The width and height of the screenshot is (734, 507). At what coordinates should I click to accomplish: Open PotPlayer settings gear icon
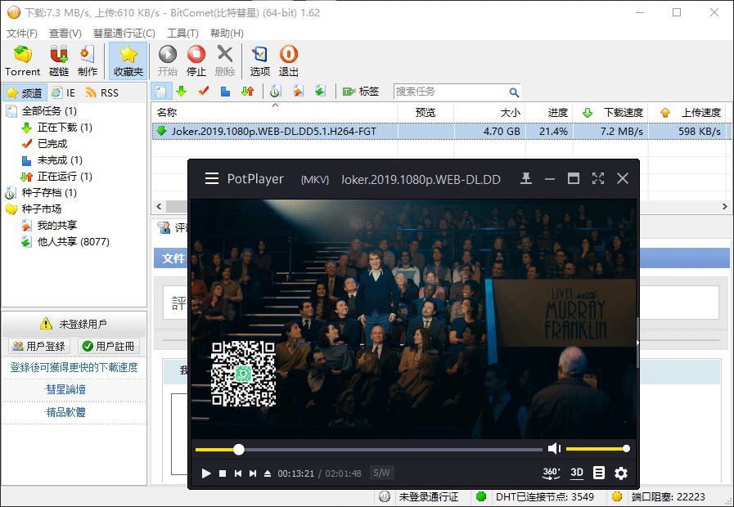coord(621,473)
